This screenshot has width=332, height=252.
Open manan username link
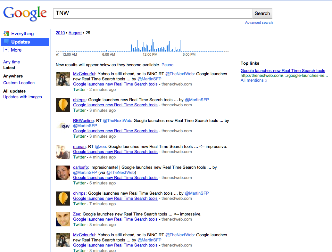[79, 146]
